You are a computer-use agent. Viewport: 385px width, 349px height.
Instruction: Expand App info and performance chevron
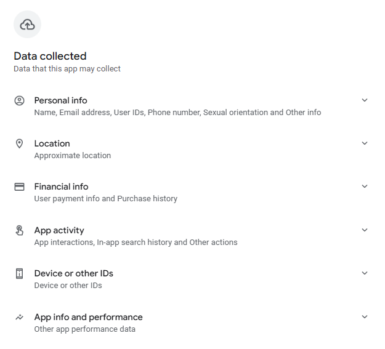364,317
